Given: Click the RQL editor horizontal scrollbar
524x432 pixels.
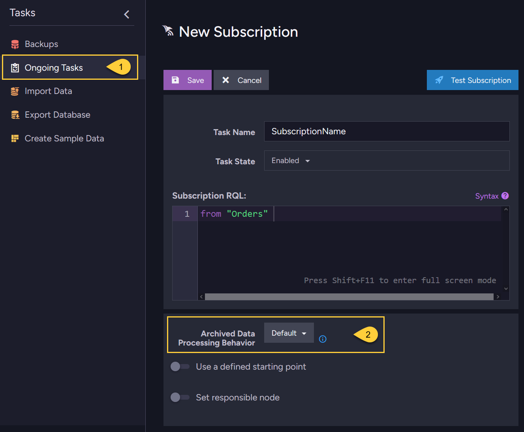Looking at the screenshot, I should coord(349,297).
